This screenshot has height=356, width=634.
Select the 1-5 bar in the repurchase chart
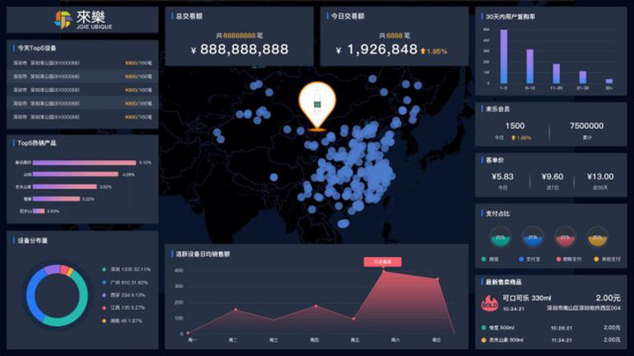point(504,56)
